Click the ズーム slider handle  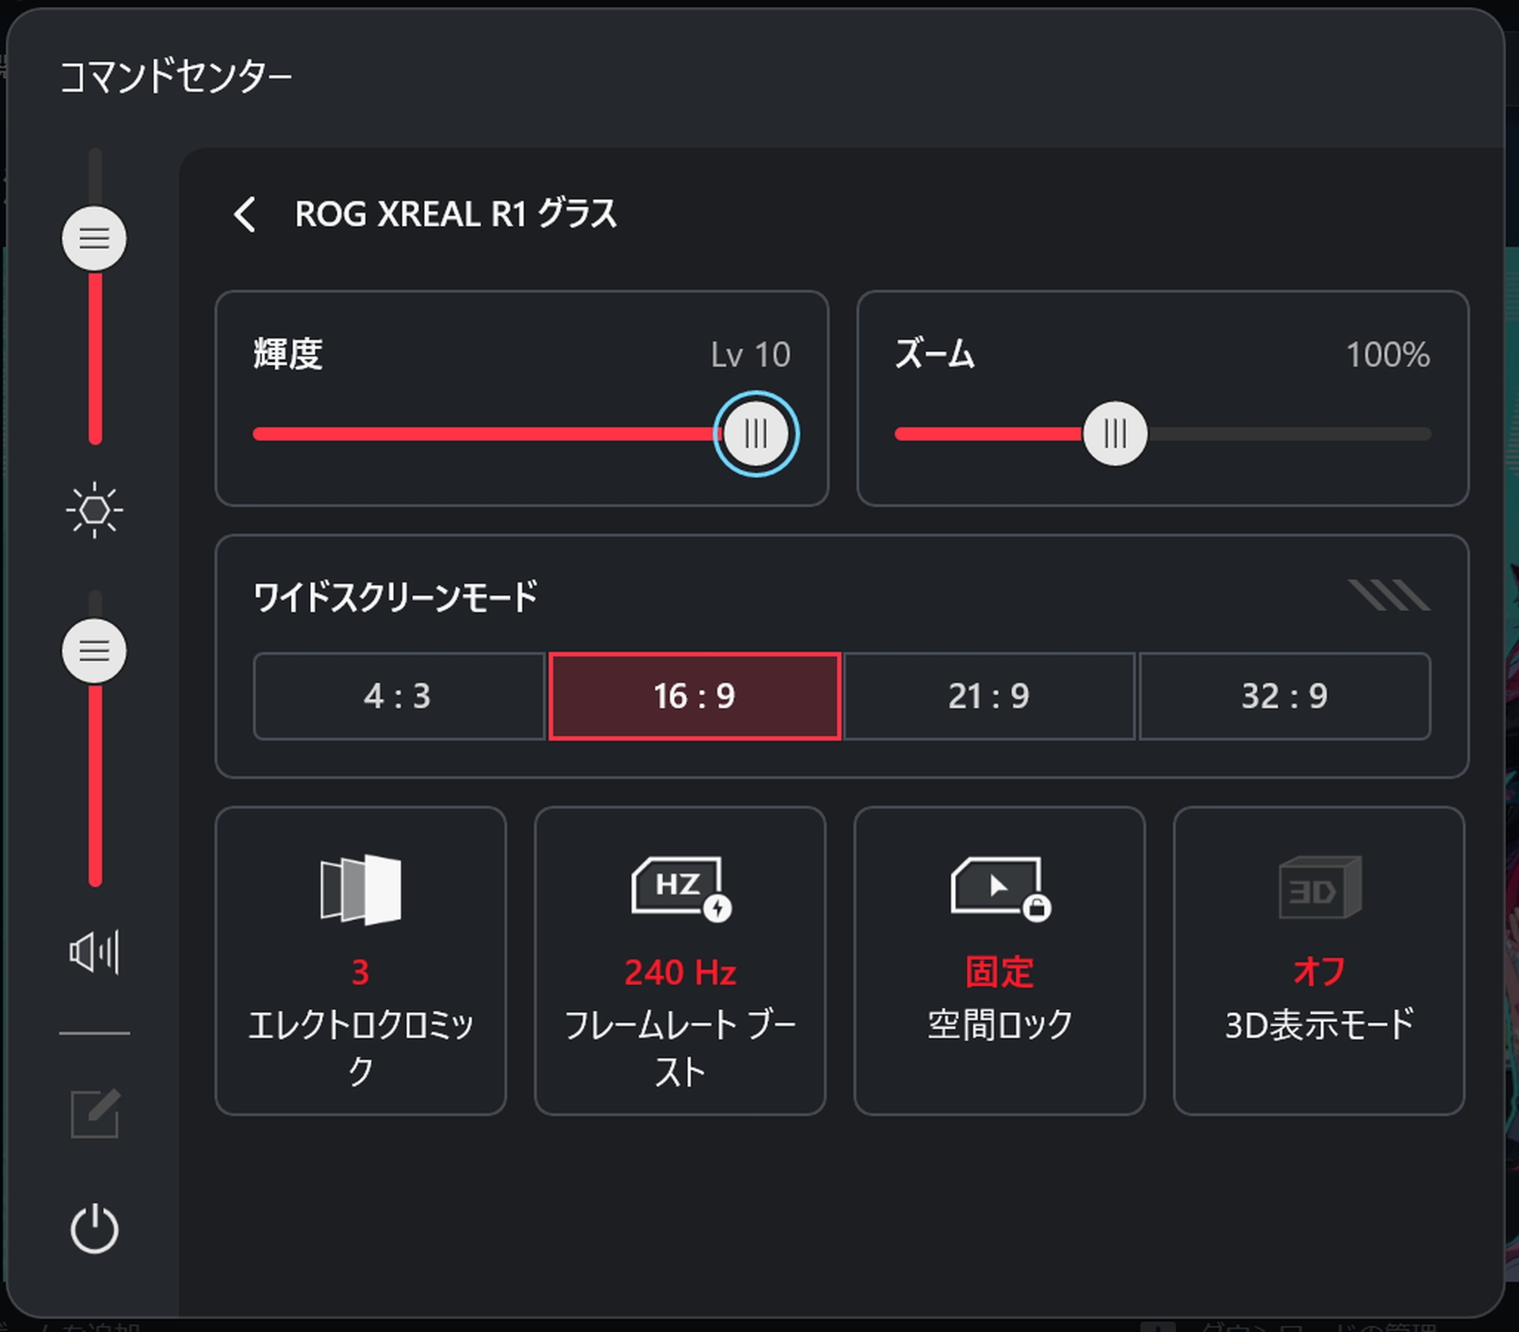pos(1116,433)
